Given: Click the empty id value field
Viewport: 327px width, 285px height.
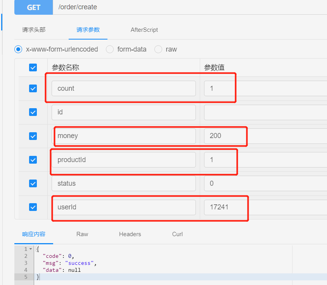Looking at the screenshot, I should (x=265, y=112).
